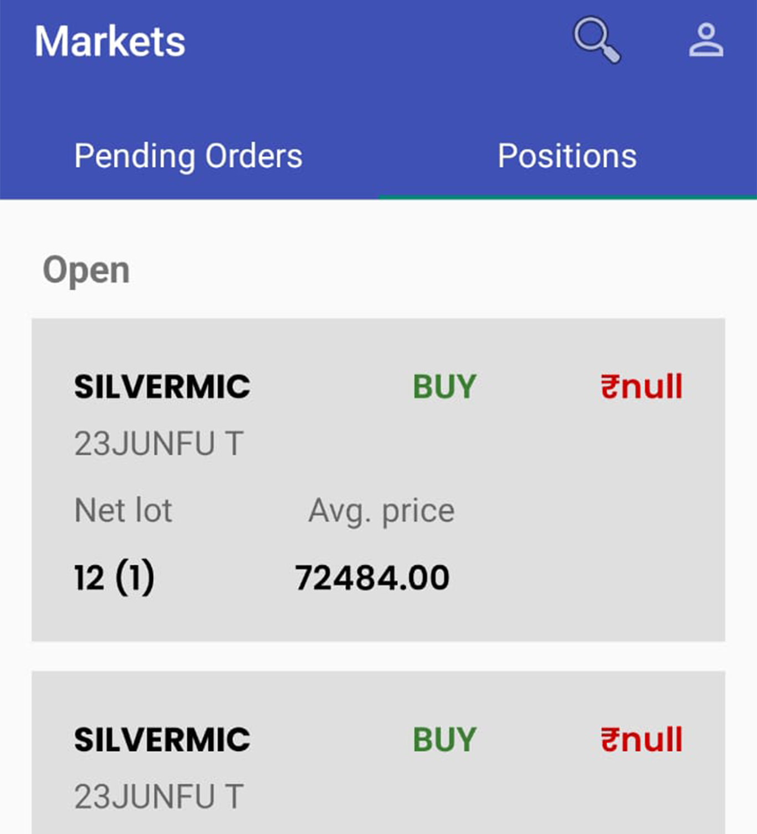Tap the Net lot label
757x834 pixels.
tap(123, 510)
